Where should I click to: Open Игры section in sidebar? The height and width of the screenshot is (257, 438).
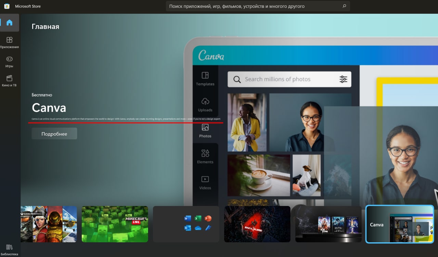(10, 62)
